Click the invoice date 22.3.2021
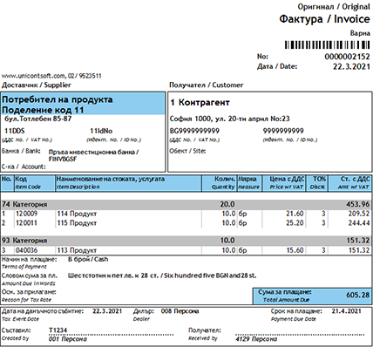 point(351,66)
